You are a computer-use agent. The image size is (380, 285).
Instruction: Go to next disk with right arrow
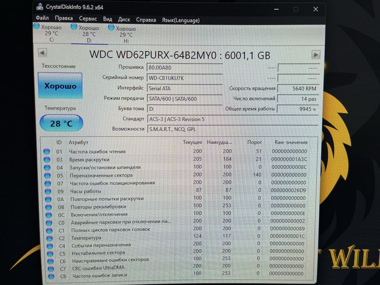pos(316,55)
